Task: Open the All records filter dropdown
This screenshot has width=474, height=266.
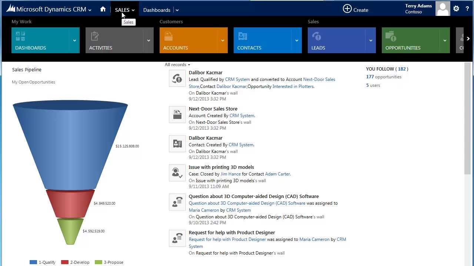Action: [x=177, y=65]
